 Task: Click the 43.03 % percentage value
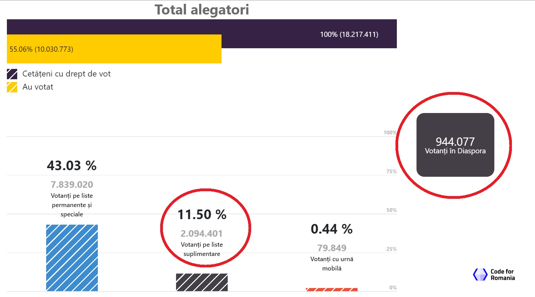tap(72, 166)
